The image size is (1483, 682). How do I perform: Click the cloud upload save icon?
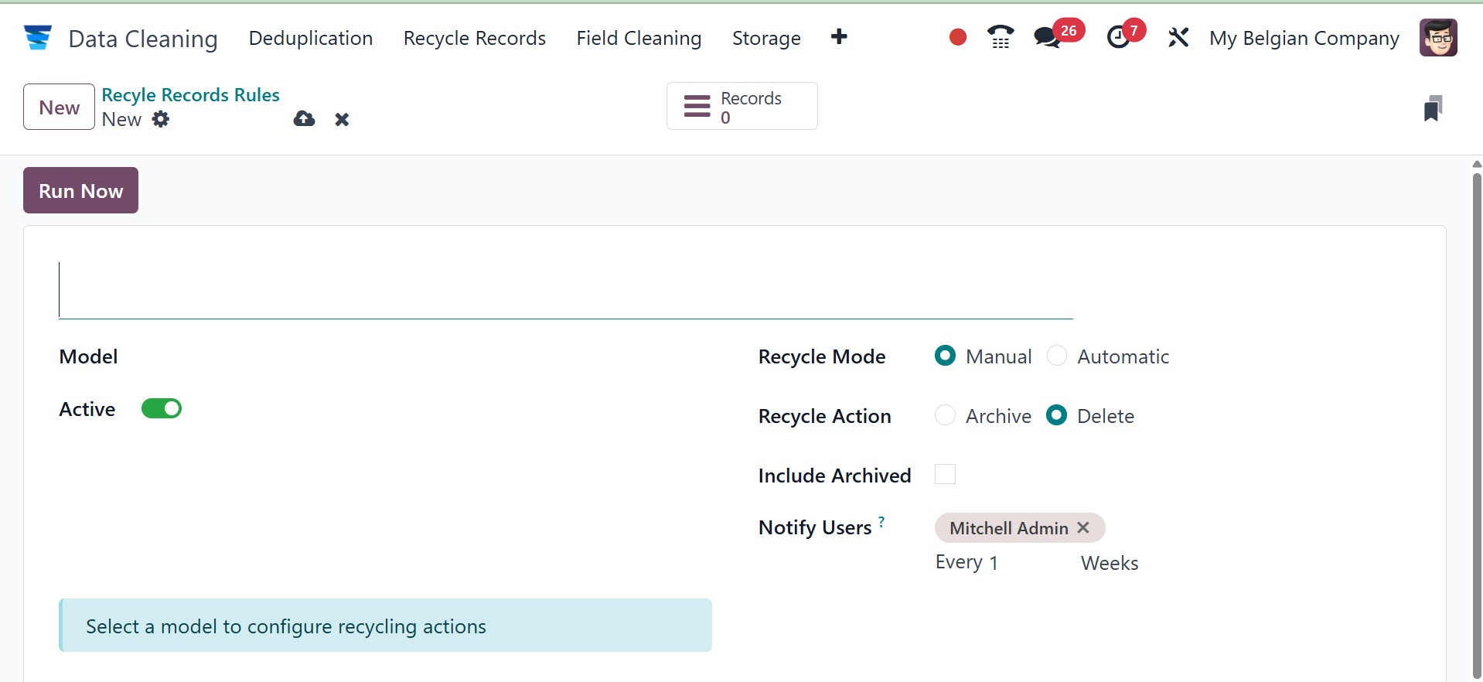[304, 119]
